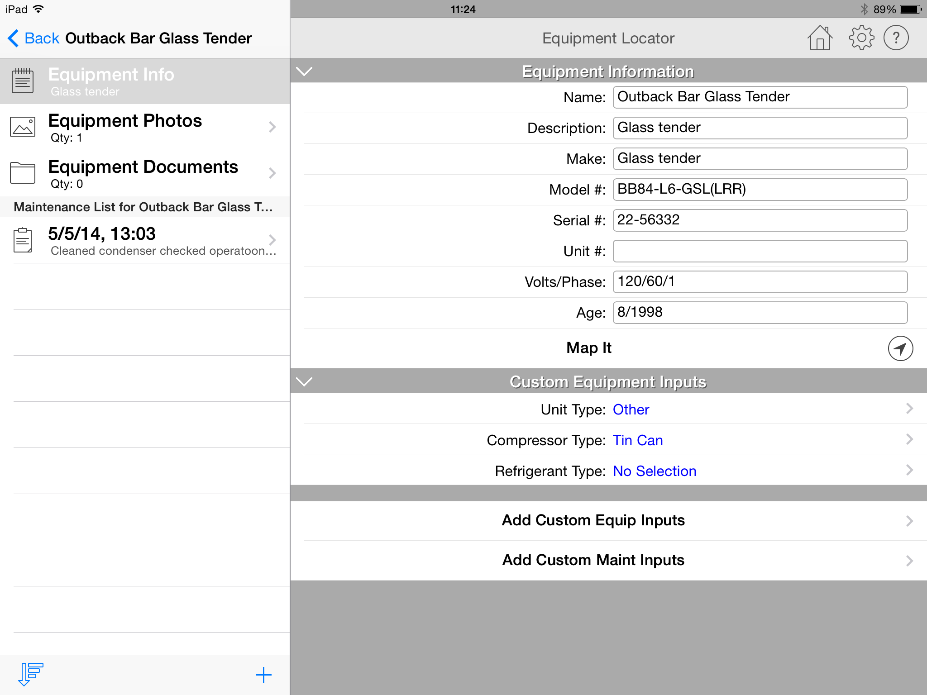This screenshot has width=927, height=695.
Task: Tap the Equipment Photos picture icon
Action: [23, 127]
